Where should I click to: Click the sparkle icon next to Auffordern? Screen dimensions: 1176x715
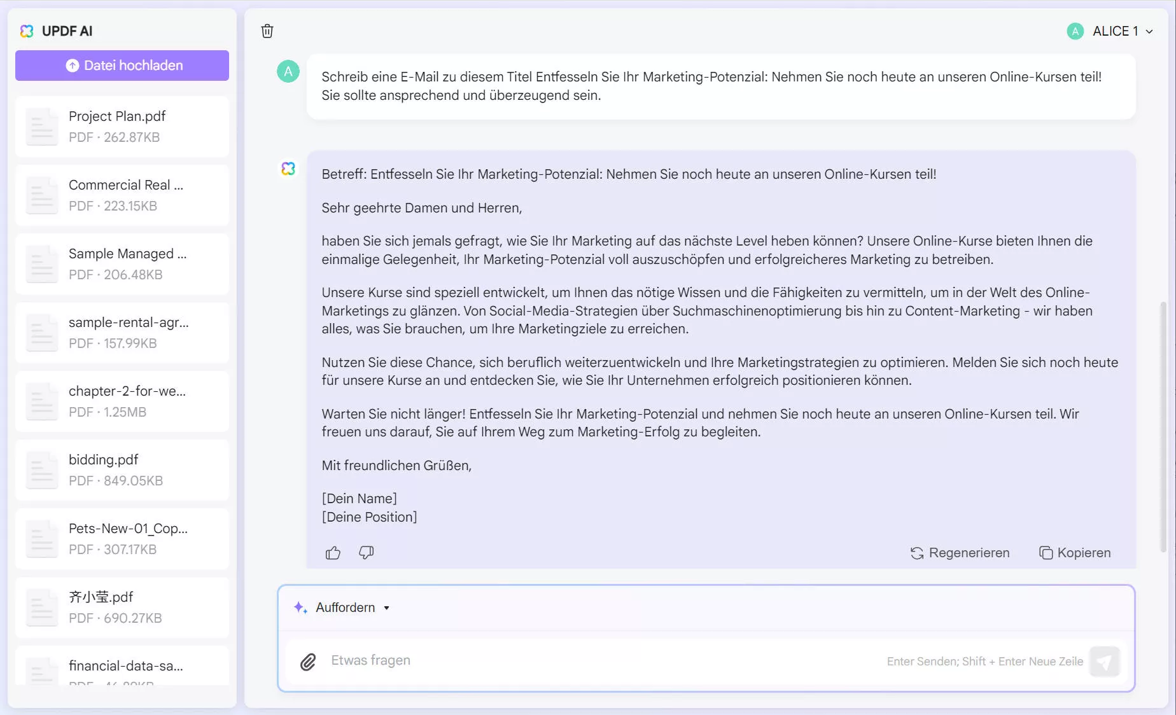tap(300, 607)
